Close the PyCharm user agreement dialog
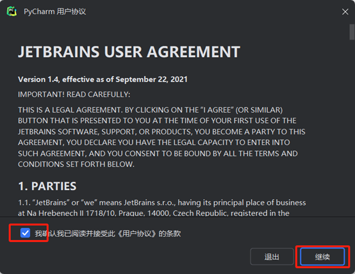Viewport: 355px width, 274px height. coord(345,12)
